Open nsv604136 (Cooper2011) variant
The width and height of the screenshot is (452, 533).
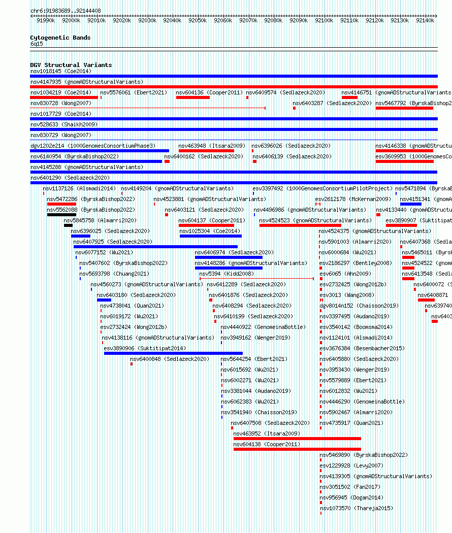pos(210,92)
